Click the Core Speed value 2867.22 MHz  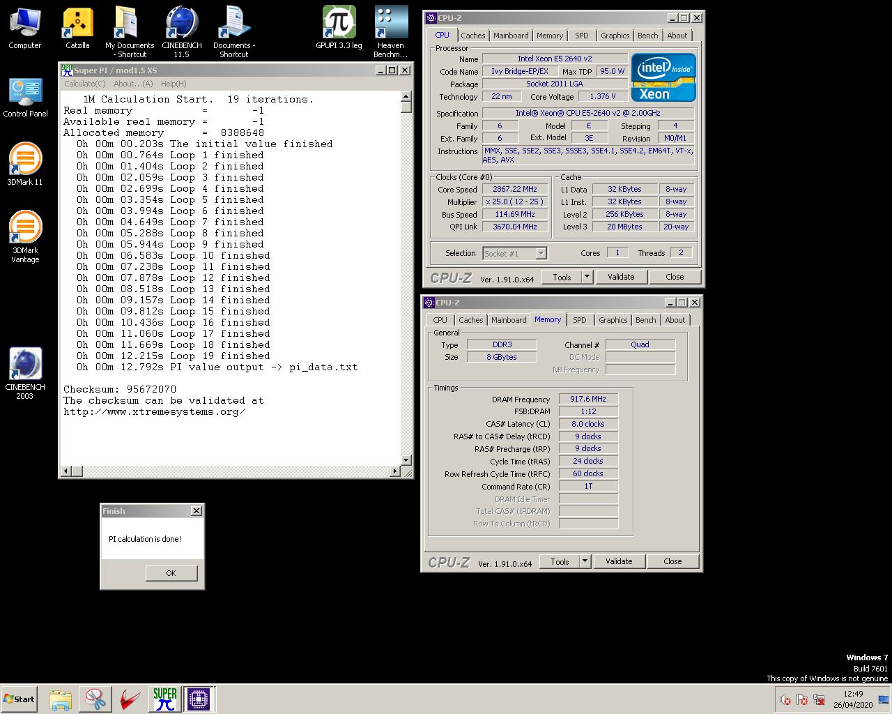pos(515,189)
